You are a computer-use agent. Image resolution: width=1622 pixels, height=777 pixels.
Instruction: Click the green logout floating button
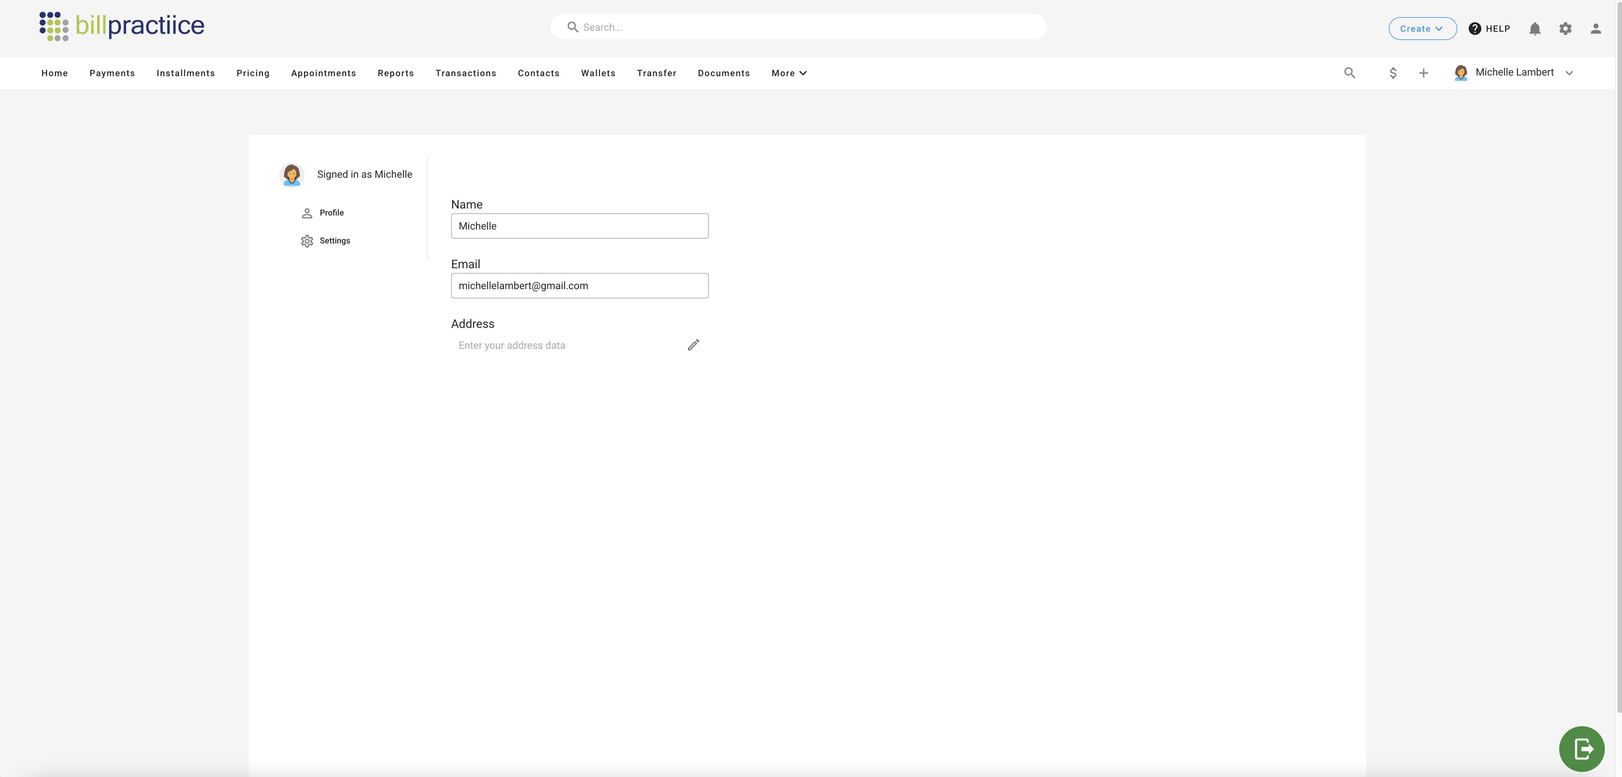pos(1581,749)
